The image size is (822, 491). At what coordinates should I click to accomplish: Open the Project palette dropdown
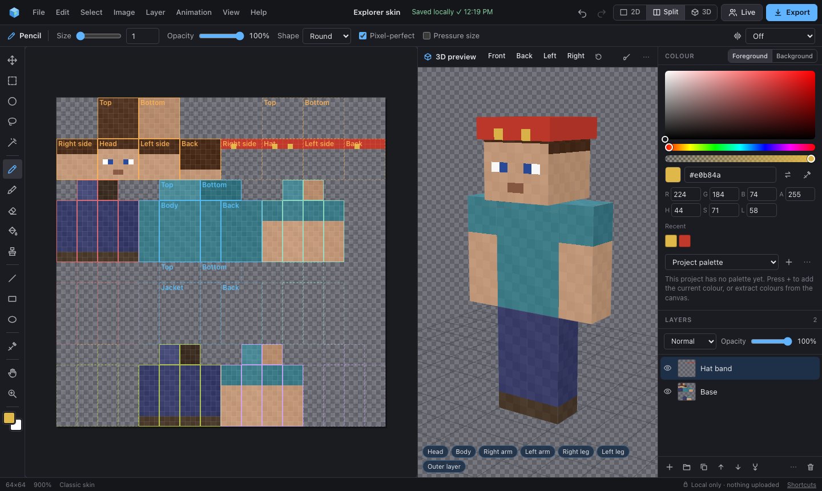pyautogui.click(x=722, y=262)
